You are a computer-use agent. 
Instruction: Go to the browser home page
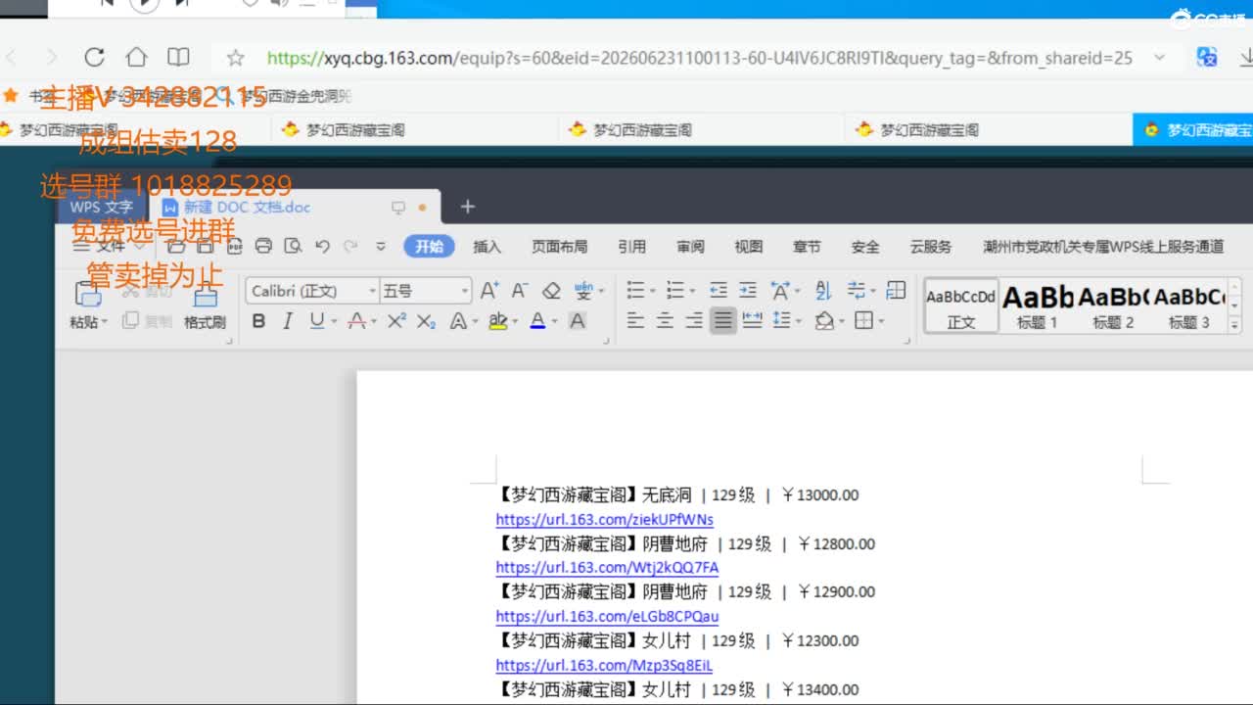pos(136,57)
